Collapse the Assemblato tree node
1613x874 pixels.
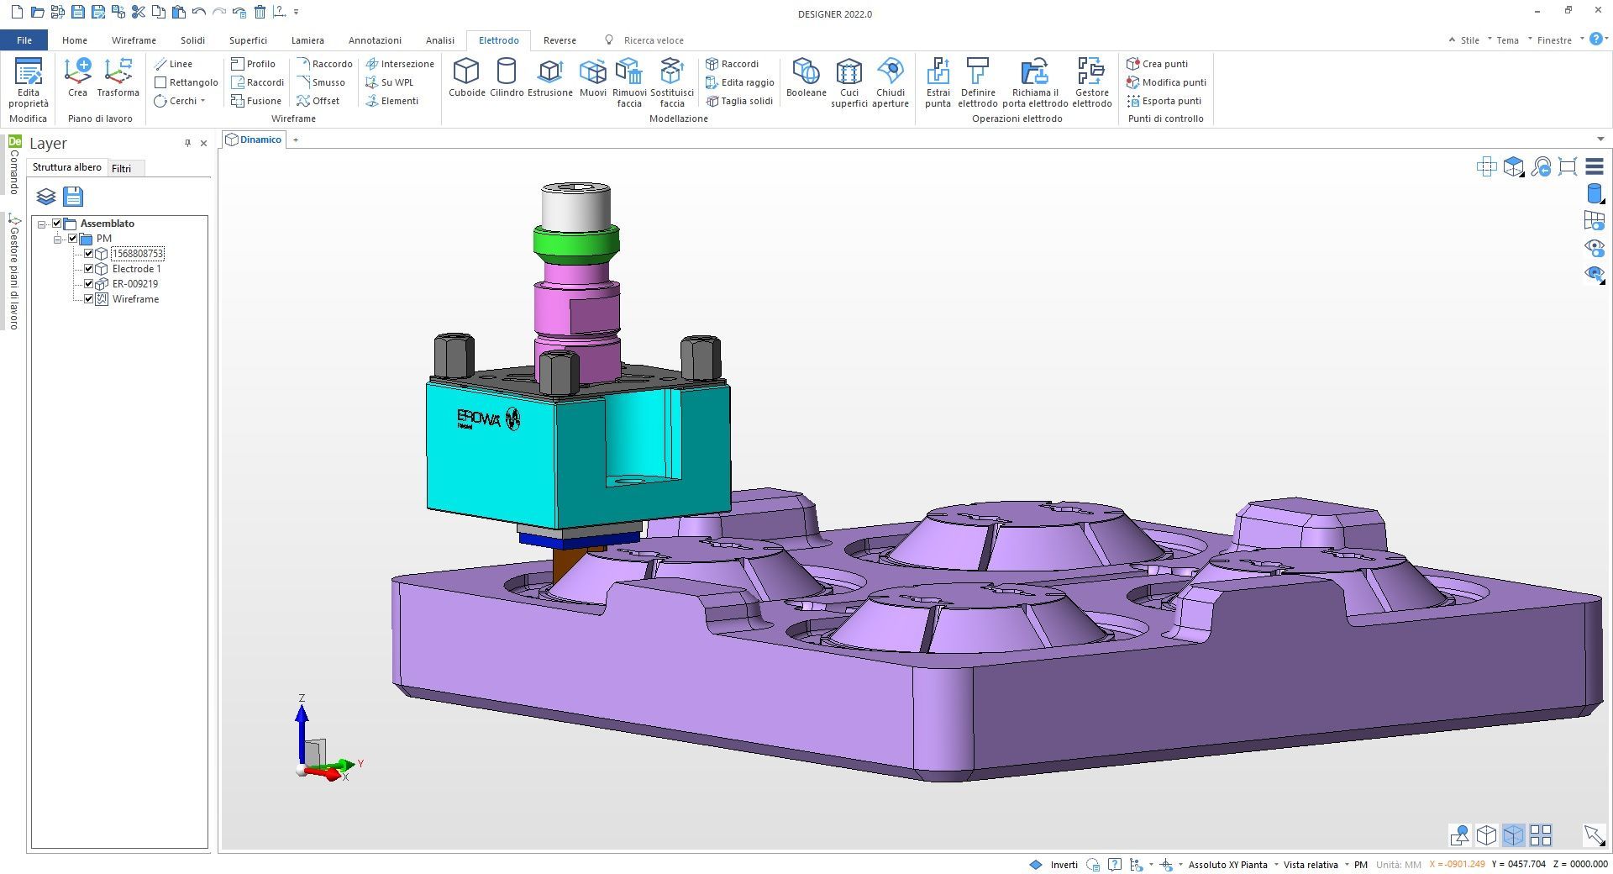pyautogui.click(x=41, y=224)
